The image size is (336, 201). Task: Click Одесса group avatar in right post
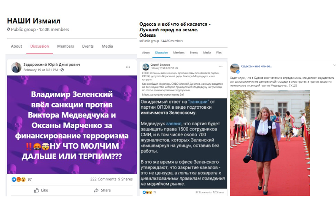coord(235,68)
